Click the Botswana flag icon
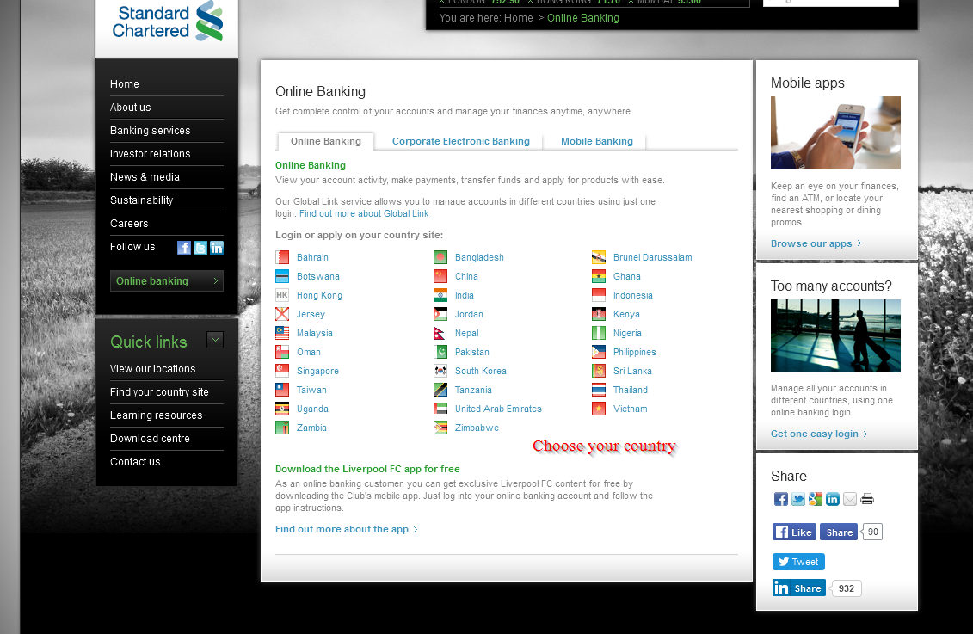This screenshot has width=973, height=634. pyautogui.click(x=282, y=276)
